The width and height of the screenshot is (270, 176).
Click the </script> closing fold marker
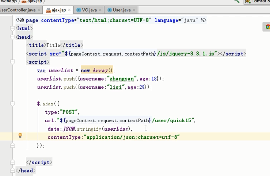[x=12, y=162]
